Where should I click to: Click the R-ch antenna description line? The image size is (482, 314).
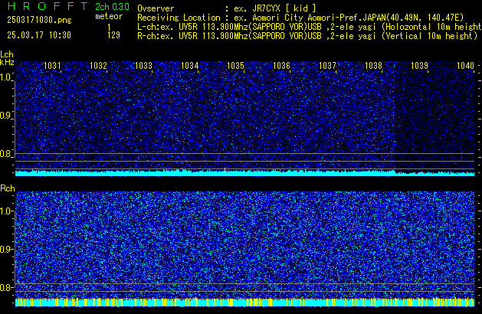307,36
